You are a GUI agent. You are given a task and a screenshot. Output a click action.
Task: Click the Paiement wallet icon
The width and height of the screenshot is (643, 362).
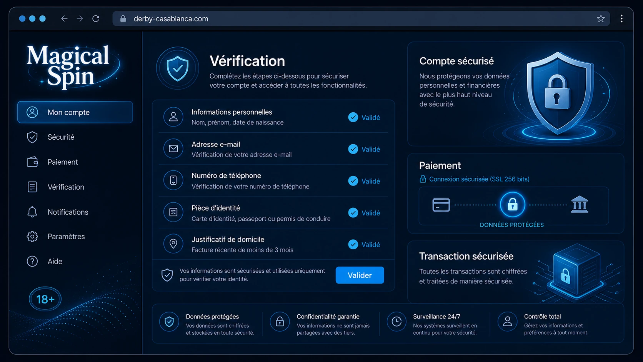pos(32,162)
